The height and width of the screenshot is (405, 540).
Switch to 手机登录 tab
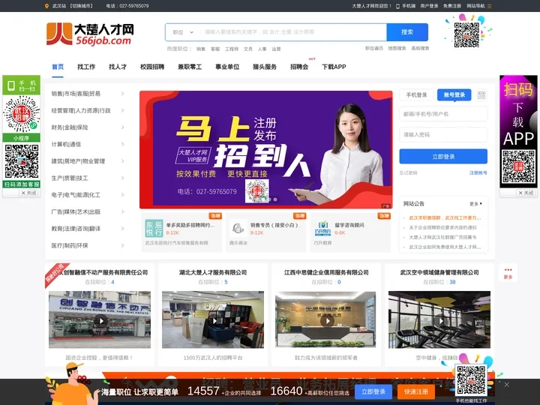416,94
